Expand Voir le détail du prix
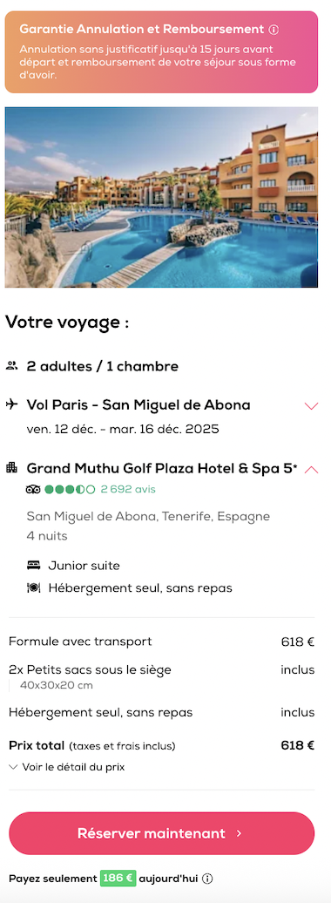The height and width of the screenshot is (903, 331). click(67, 767)
